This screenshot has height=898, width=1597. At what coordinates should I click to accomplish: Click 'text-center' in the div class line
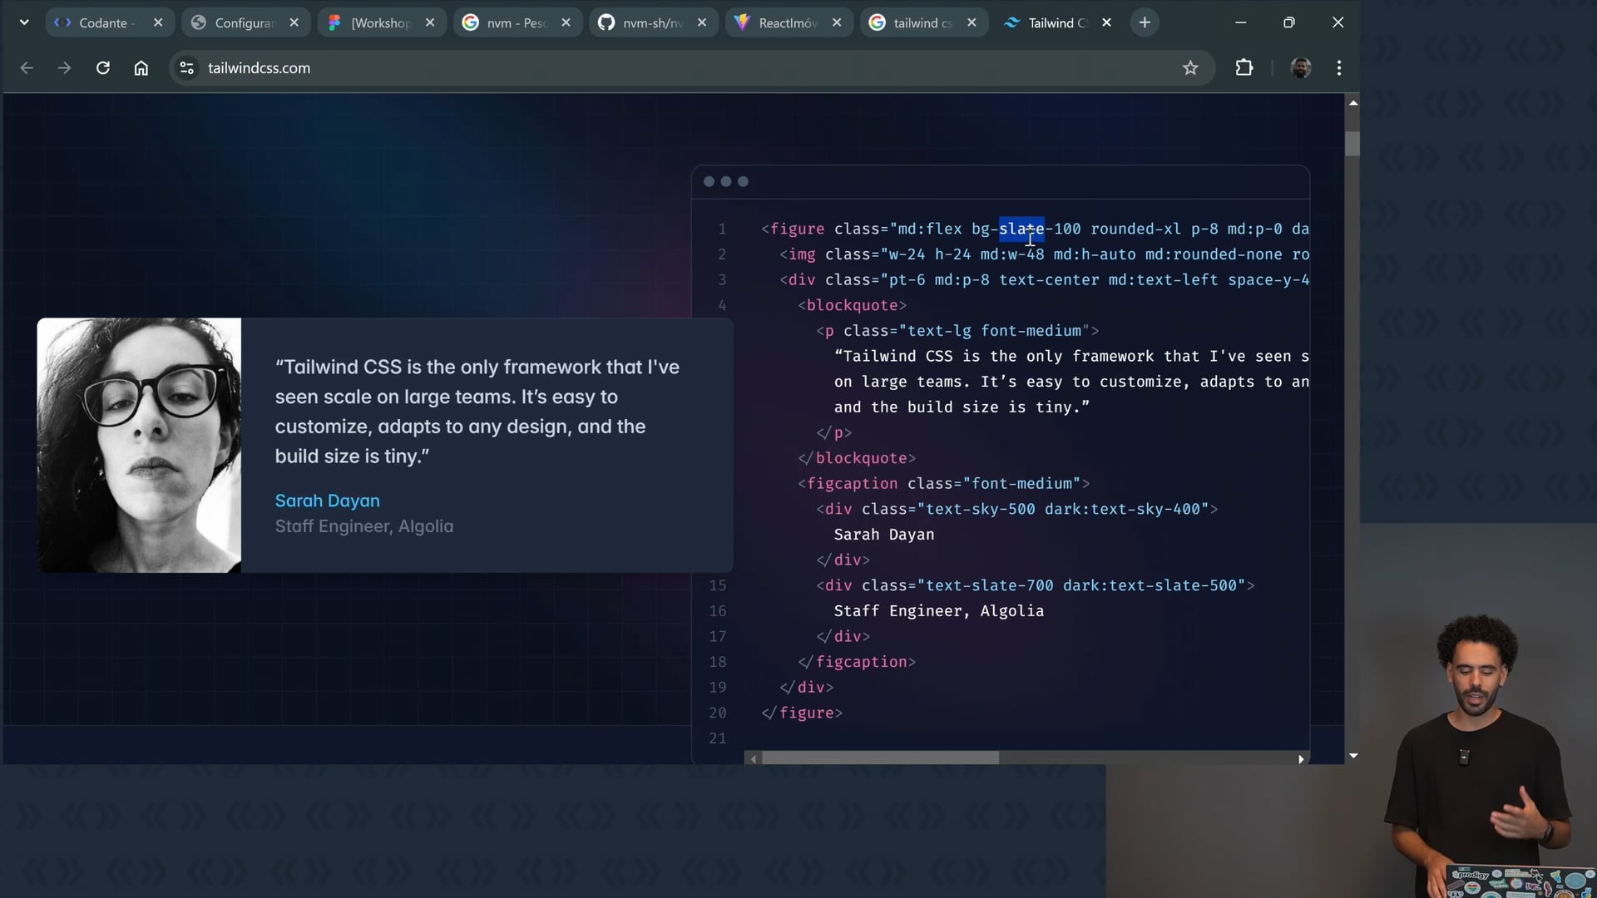(x=1049, y=280)
